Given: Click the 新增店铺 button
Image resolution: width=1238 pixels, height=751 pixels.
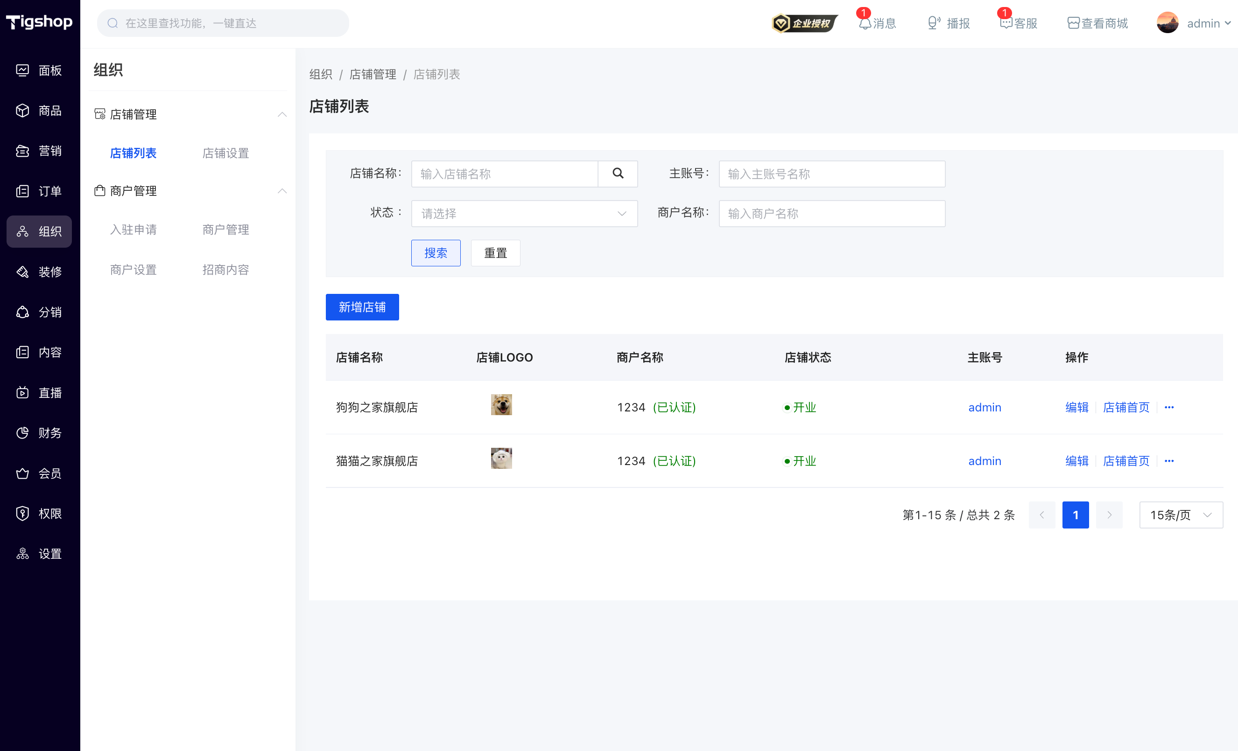Looking at the screenshot, I should [362, 307].
